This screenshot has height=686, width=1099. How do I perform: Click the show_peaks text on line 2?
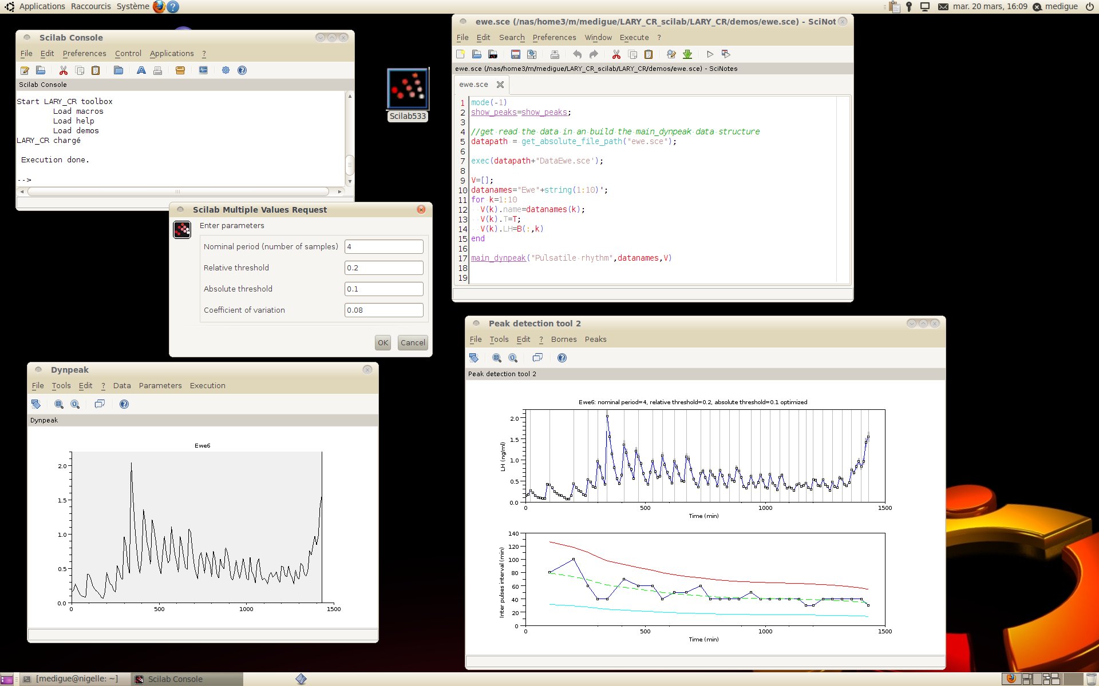click(x=493, y=113)
